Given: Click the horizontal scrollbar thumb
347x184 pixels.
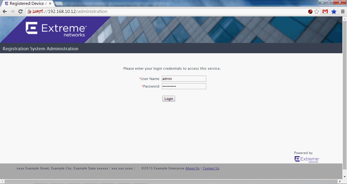Looking at the screenshot, I should click(171, 181).
